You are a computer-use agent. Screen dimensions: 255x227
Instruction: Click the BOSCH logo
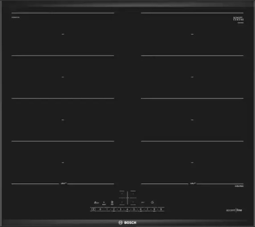(x=127, y=223)
